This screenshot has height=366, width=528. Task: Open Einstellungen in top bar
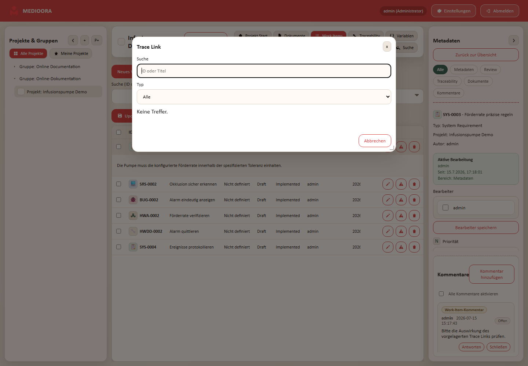454,11
